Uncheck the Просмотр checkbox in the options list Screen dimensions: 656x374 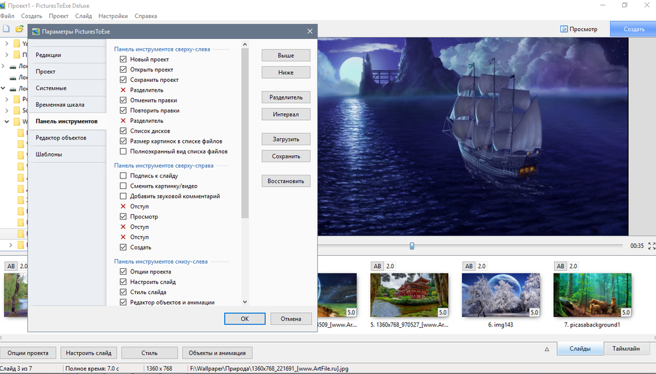[123, 217]
